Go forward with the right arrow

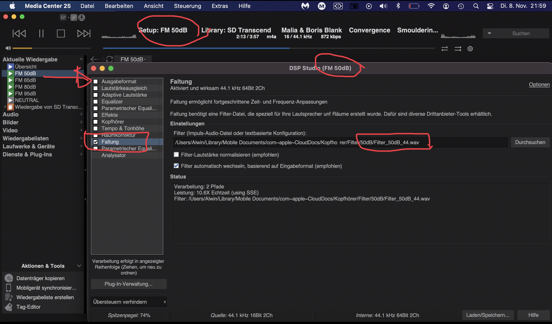pyautogui.click(x=102, y=59)
